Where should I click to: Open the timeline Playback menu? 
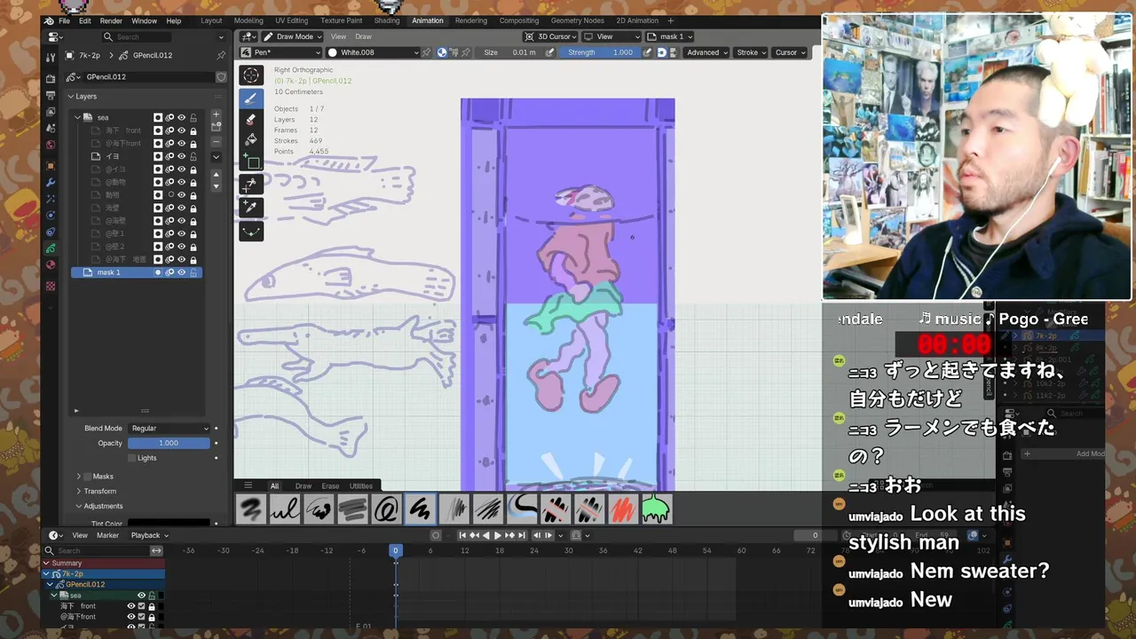(149, 535)
